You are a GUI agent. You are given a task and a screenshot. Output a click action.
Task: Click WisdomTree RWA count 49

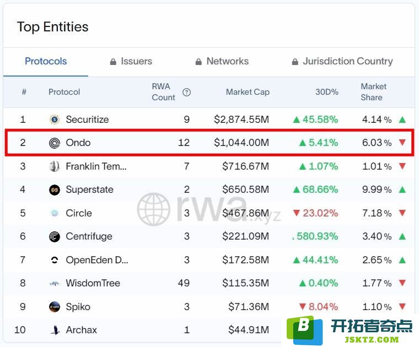(184, 283)
